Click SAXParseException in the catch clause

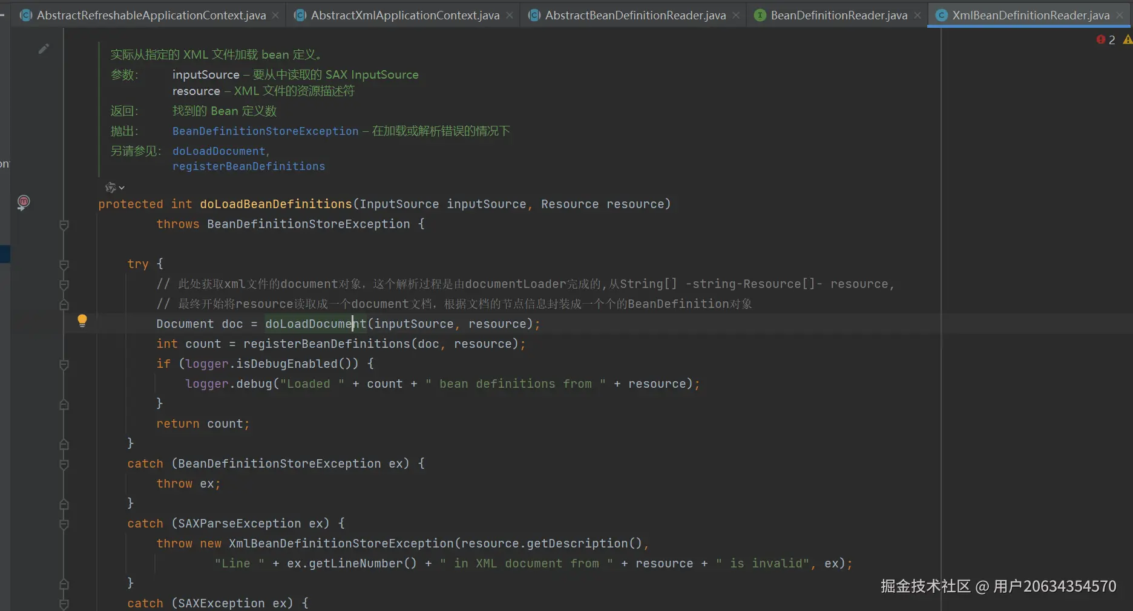click(x=240, y=523)
